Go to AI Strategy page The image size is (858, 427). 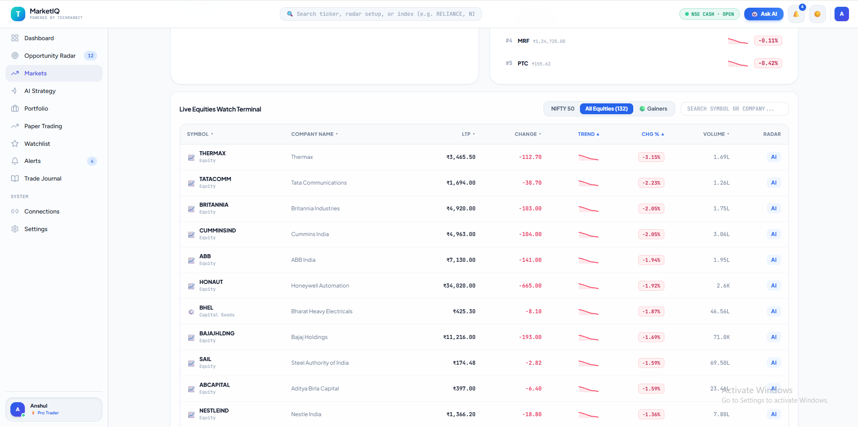[x=54, y=91]
